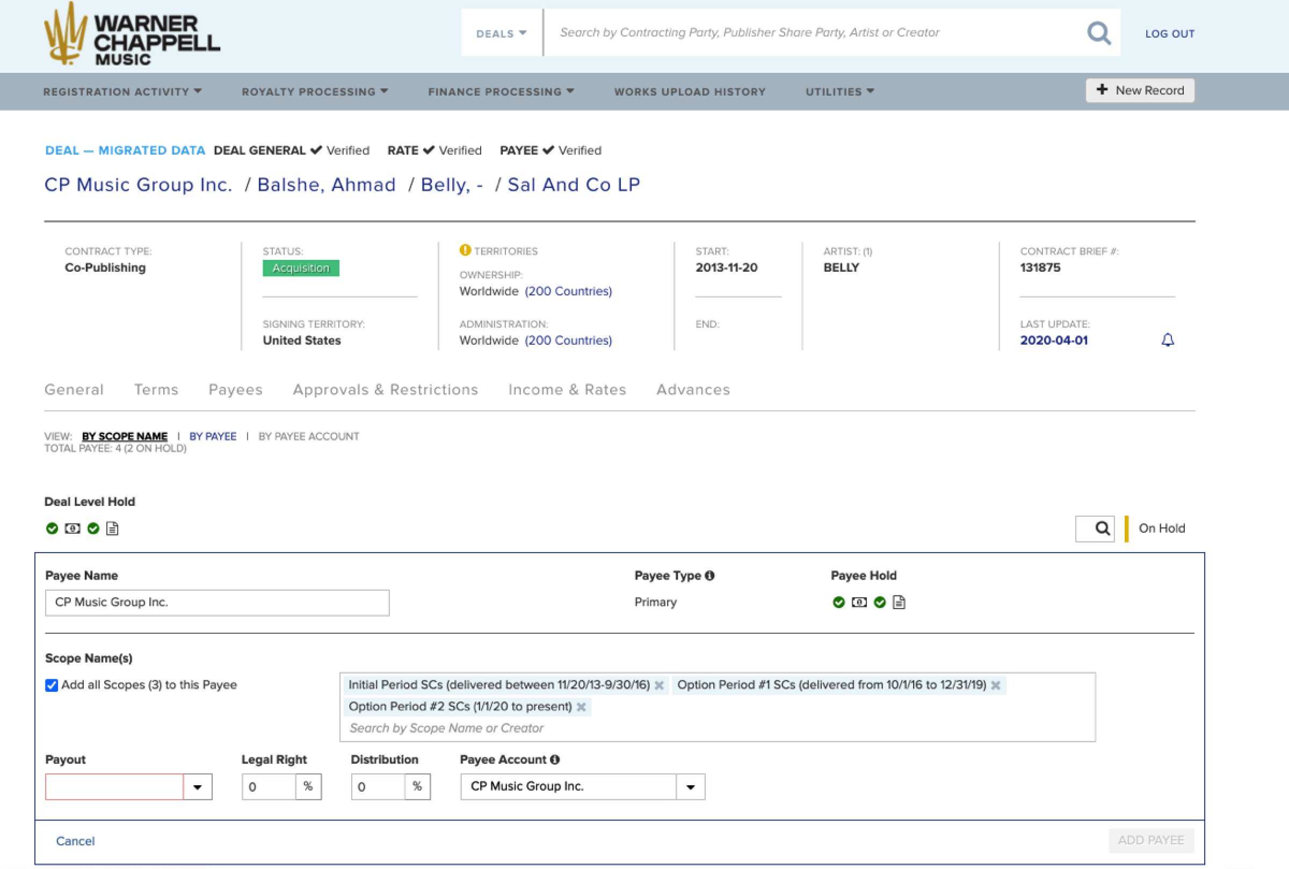Click the Payee Type info icon
This screenshot has width=1289, height=869.
pos(709,575)
